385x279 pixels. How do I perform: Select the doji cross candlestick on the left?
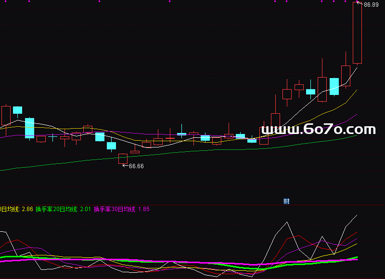[x=52, y=137]
